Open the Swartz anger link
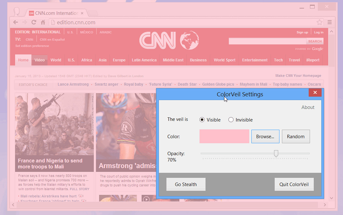 click(106, 84)
